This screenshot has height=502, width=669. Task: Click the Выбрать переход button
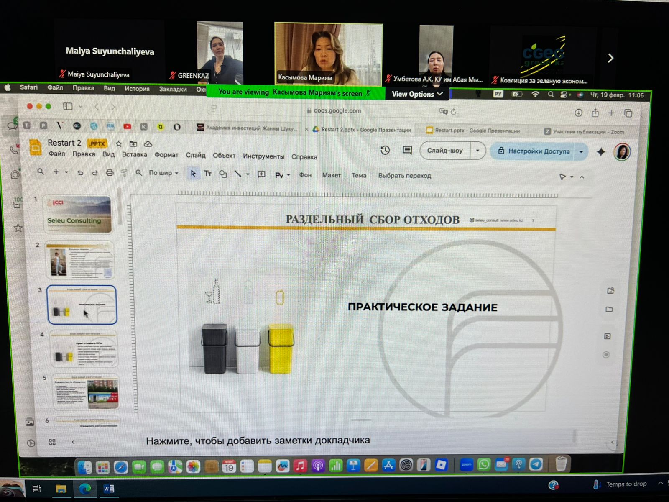(x=404, y=176)
